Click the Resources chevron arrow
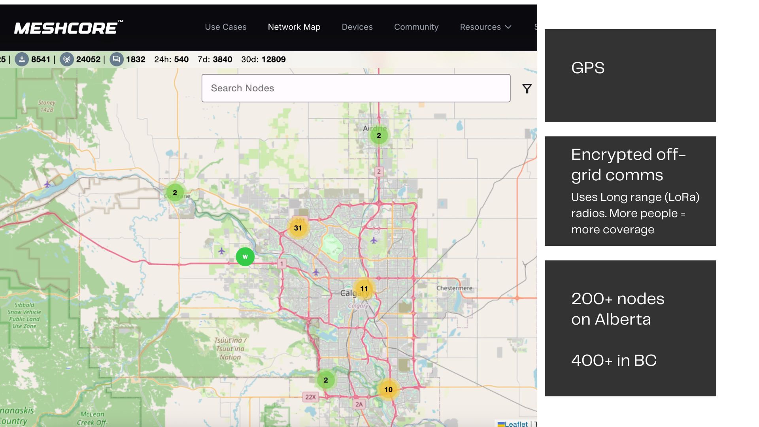This screenshot has width=759, height=427. pyautogui.click(x=508, y=27)
